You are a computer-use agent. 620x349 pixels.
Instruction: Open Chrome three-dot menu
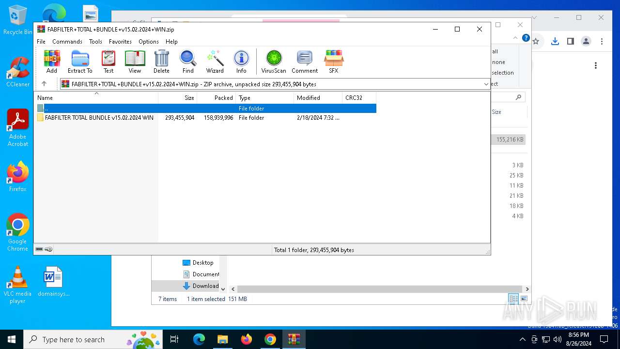[602, 42]
